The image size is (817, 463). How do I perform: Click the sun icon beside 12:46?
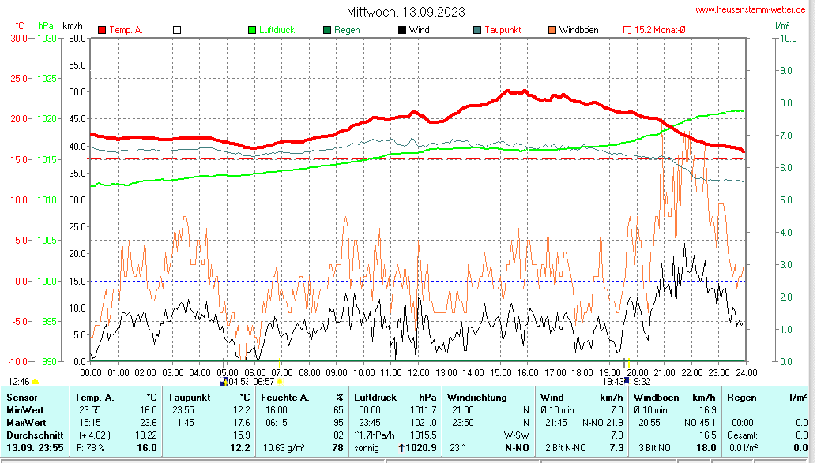(36, 382)
